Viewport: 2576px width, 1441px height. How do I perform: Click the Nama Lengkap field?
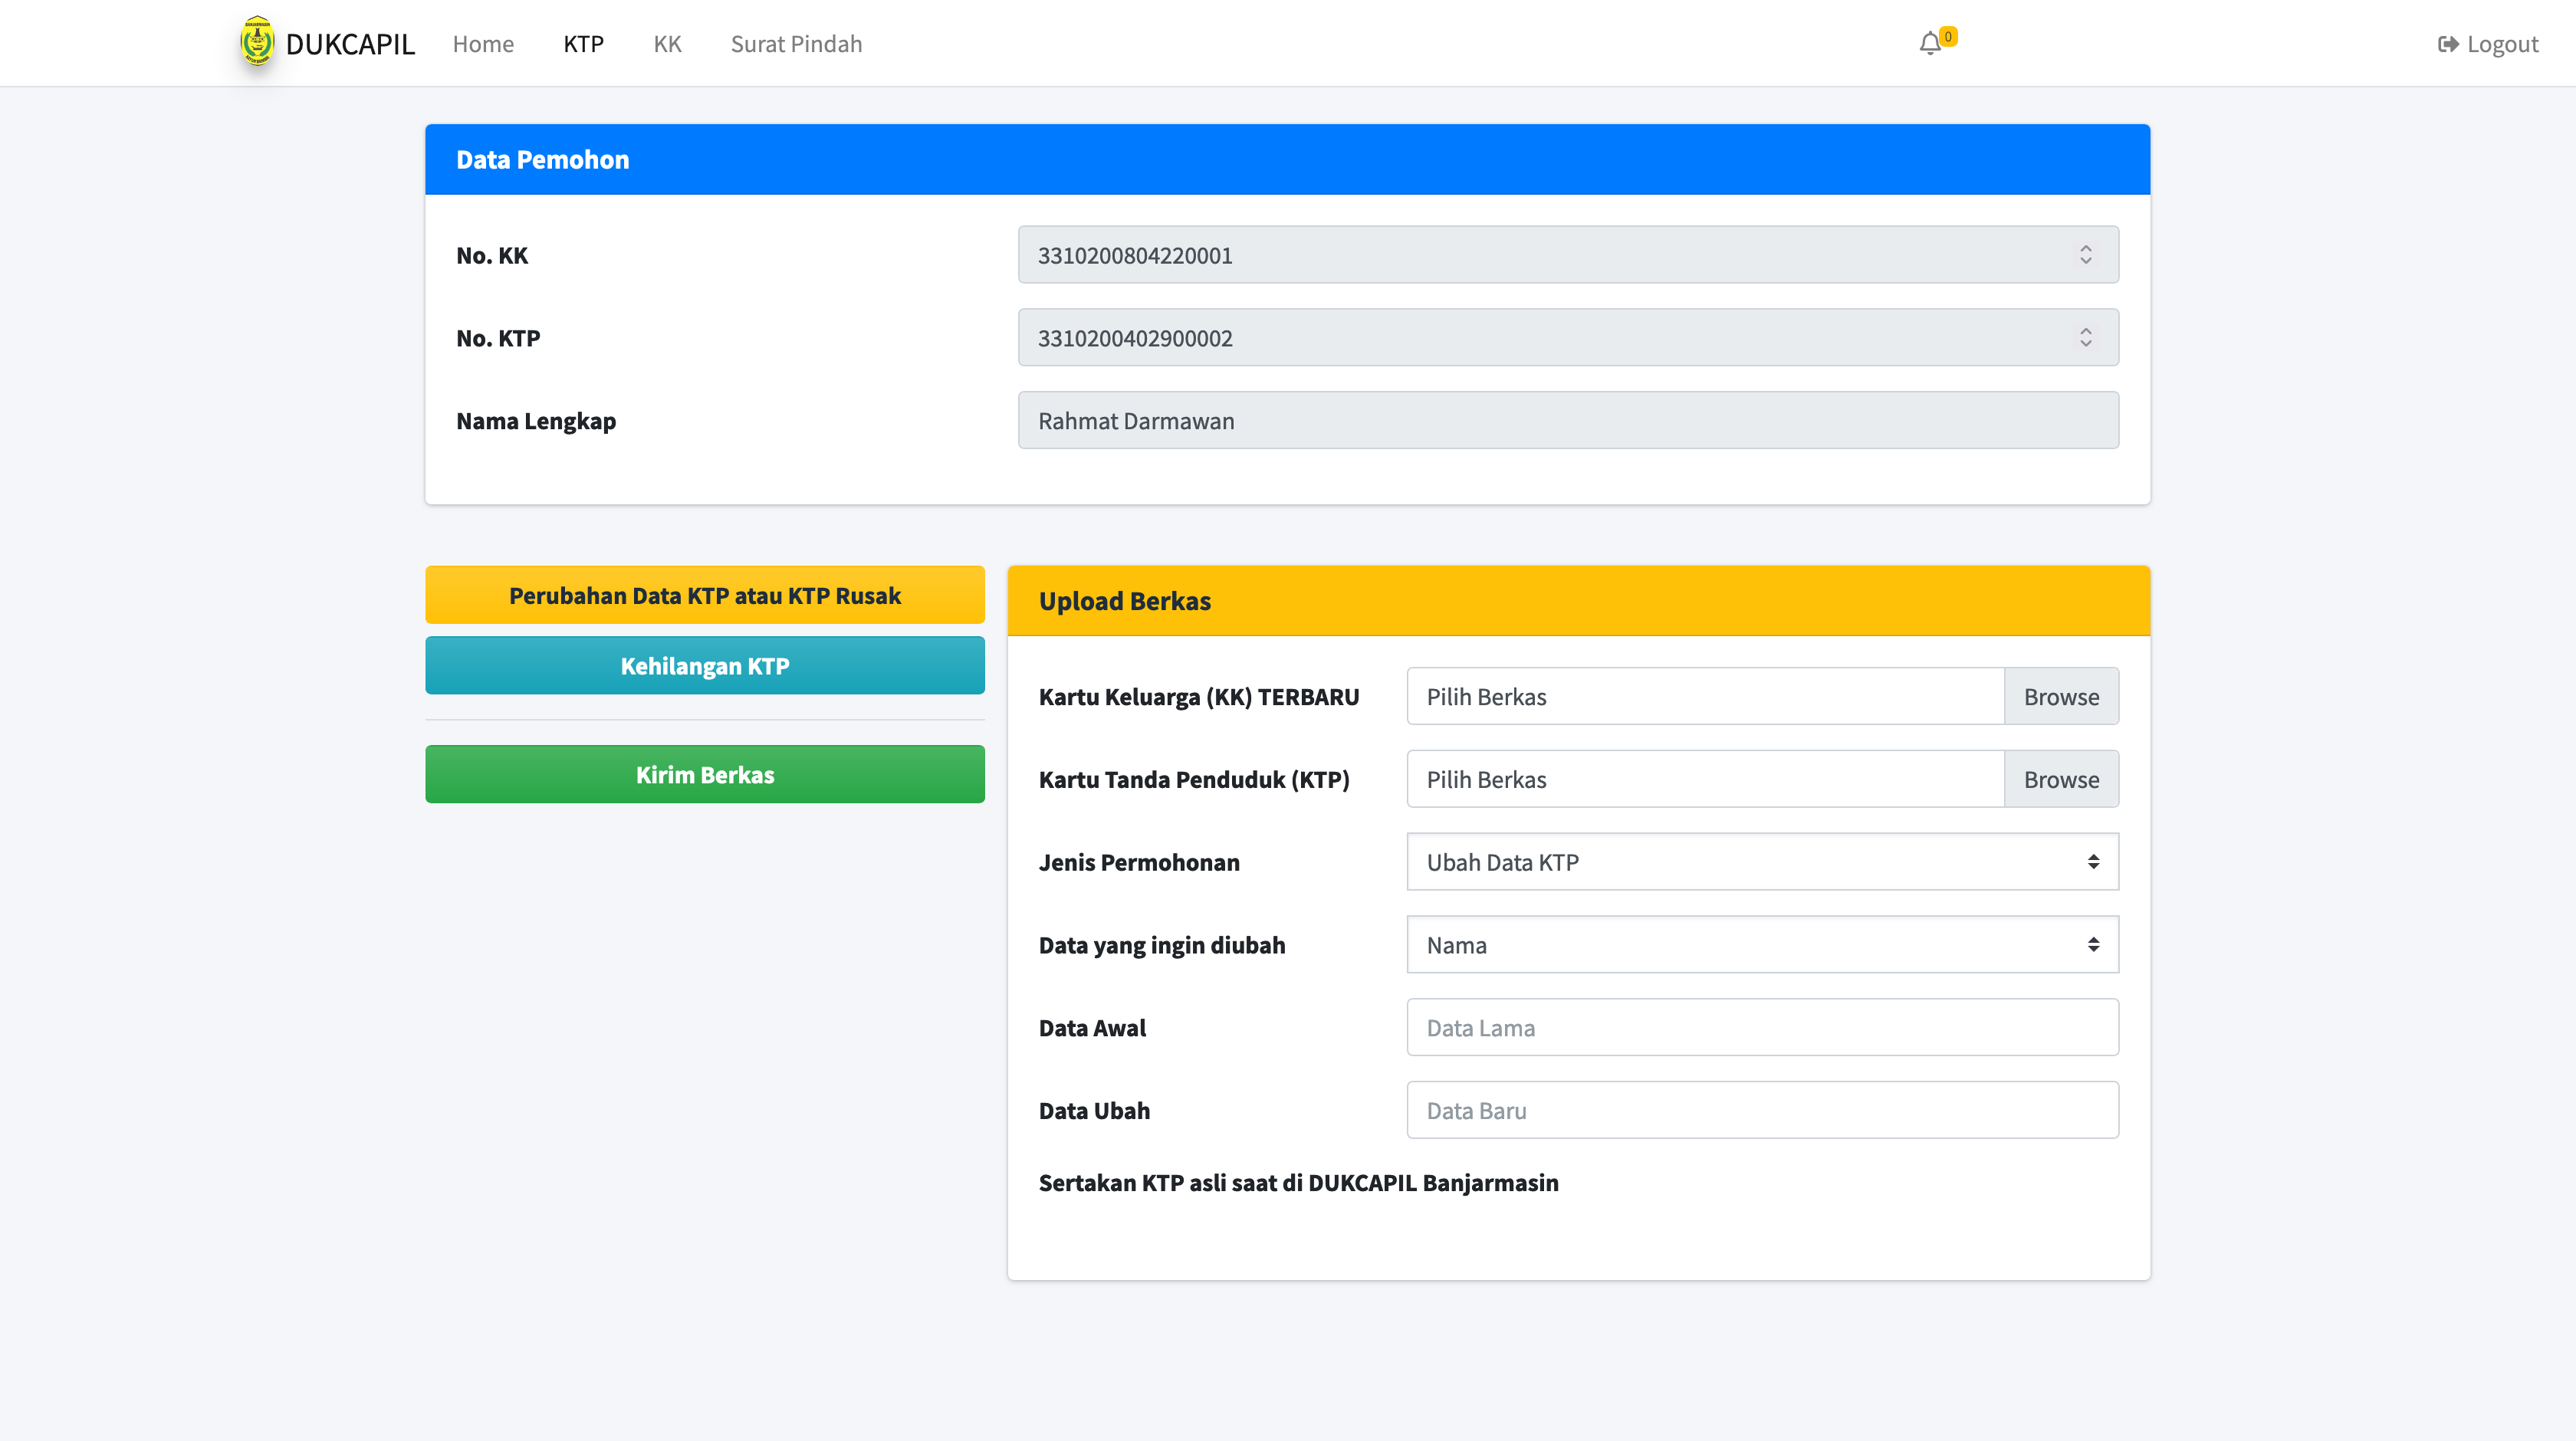[1567, 421]
